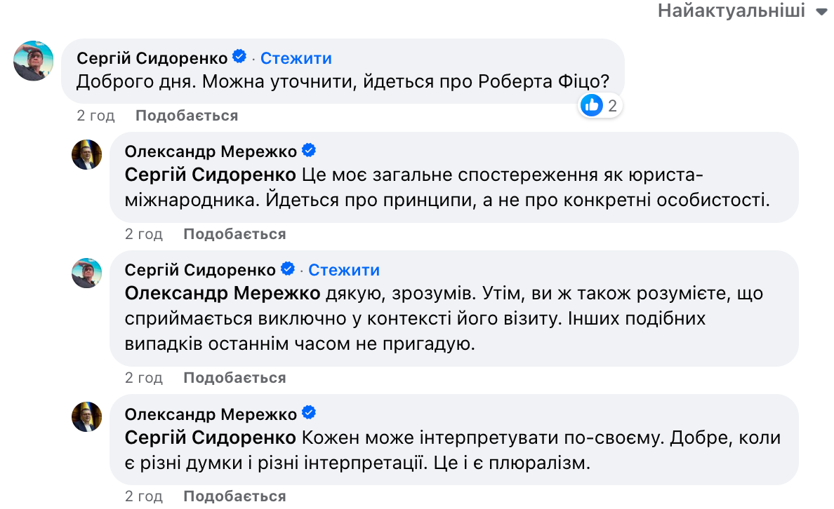The width and height of the screenshot is (834, 509).
Task: Like the top comment about Роберта Фіцо
Action: 187,116
